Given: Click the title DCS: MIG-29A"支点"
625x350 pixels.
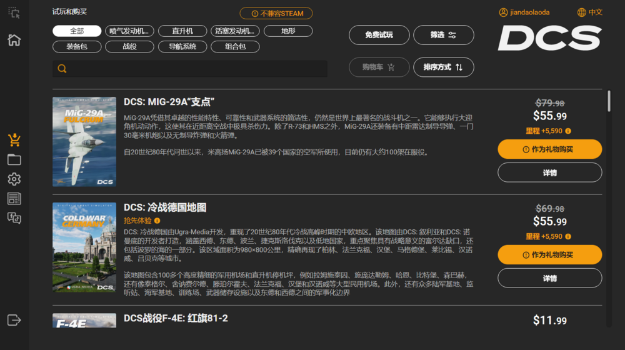Looking at the screenshot, I should pyautogui.click(x=169, y=102).
